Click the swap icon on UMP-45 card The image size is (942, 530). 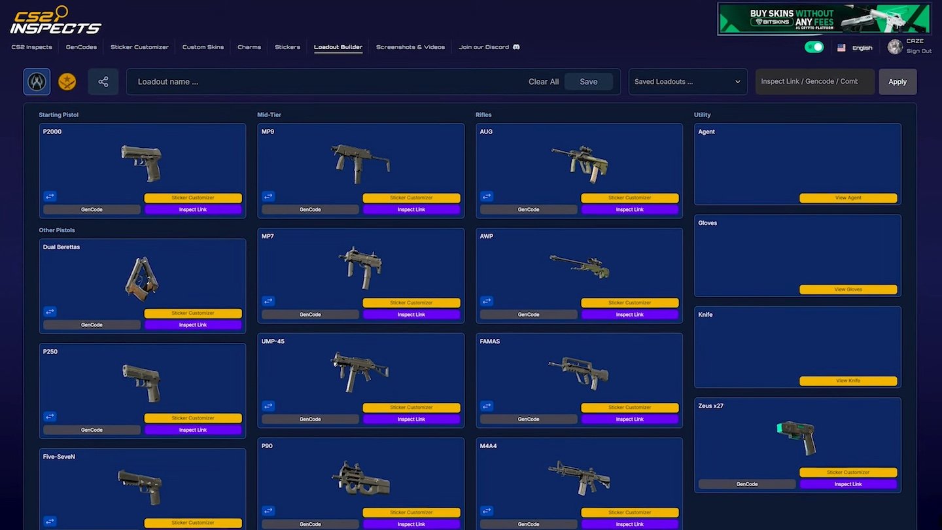coord(269,406)
